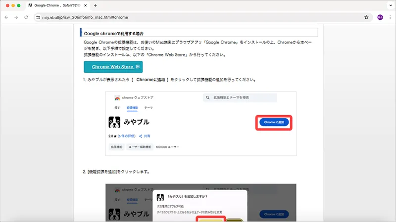Click the red macOS close window button

7,5
